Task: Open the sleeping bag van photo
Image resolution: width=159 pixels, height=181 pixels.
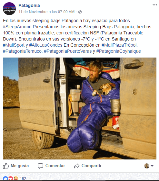Action: tap(80, 109)
